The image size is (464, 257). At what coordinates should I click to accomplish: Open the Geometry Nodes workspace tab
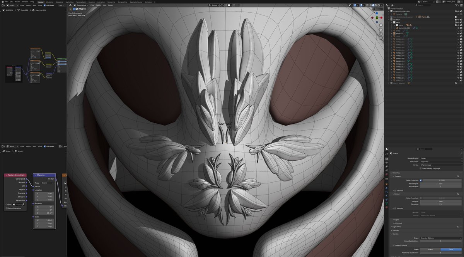(136, 2)
